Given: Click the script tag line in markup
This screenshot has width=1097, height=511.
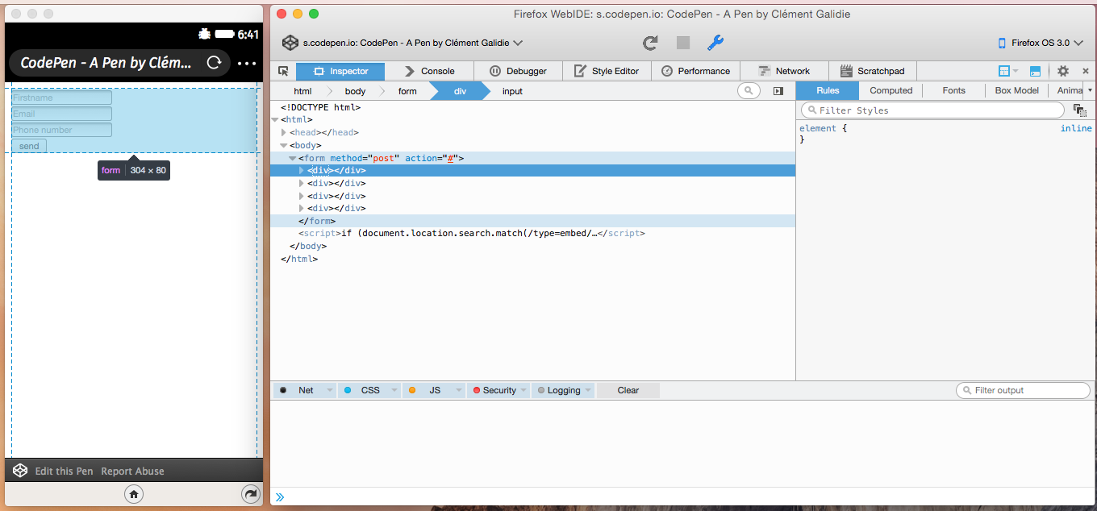Looking at the screenshot, I should coord(471,233).
